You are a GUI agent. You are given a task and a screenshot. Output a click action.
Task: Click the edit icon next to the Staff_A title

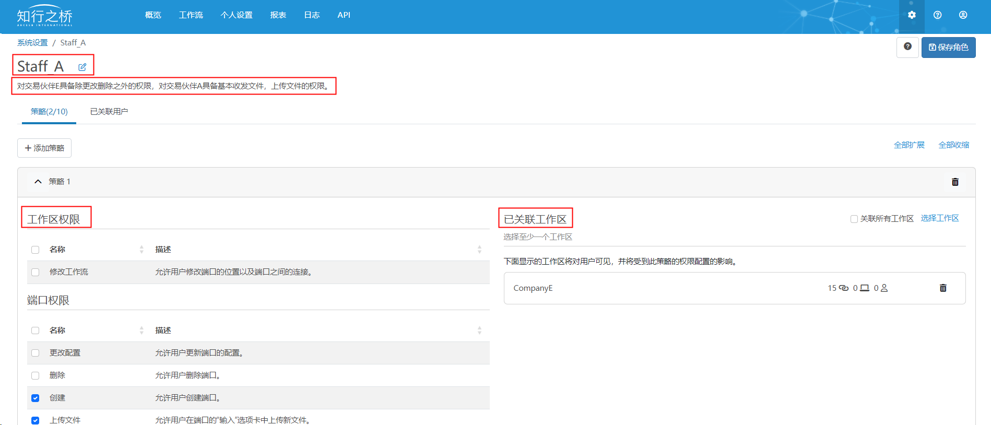point(82,67)
